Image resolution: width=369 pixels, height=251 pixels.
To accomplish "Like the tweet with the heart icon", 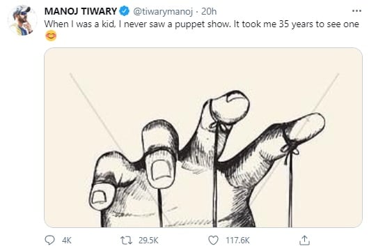I will pyautogui.click(x=214, y=240).
